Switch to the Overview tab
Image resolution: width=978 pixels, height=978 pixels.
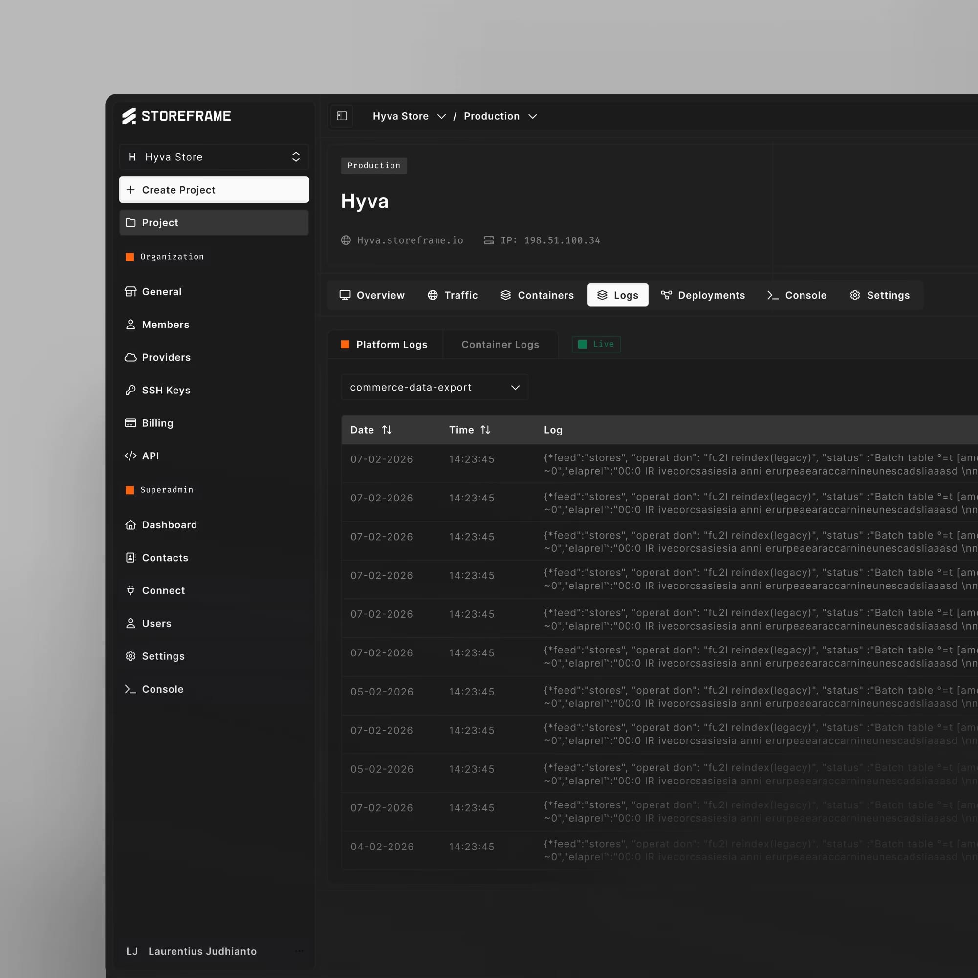[372, 295]
